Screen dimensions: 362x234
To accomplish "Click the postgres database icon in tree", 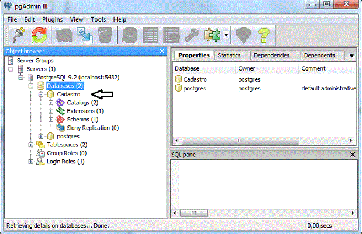I will (50, 137).
